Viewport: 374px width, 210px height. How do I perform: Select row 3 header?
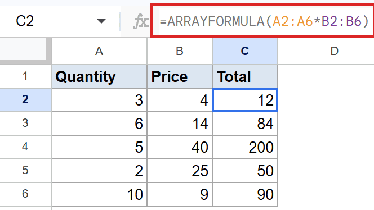(25, 124)
